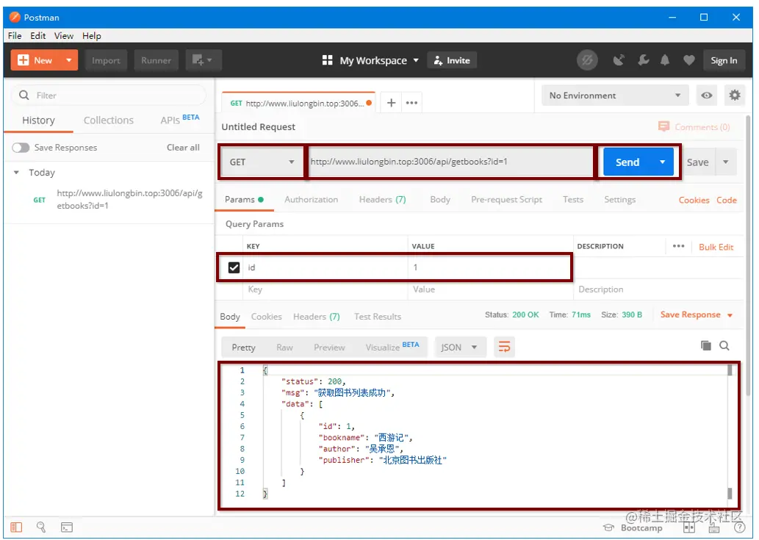Image resolution: width=759 pixels, height=540 pixels.
Task: Open the environment quick look eye icon
Action: (x=706, y=96)
